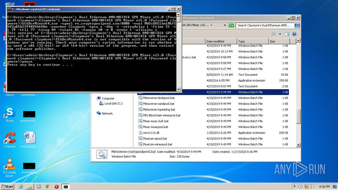Show hidden system tray icons arrow
The height and width of the screenshot is (190, 338).
(x=294, y=186)
